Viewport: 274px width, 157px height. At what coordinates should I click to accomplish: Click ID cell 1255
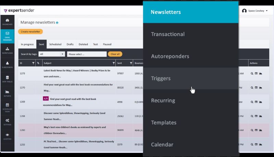(x=22, y=144)
